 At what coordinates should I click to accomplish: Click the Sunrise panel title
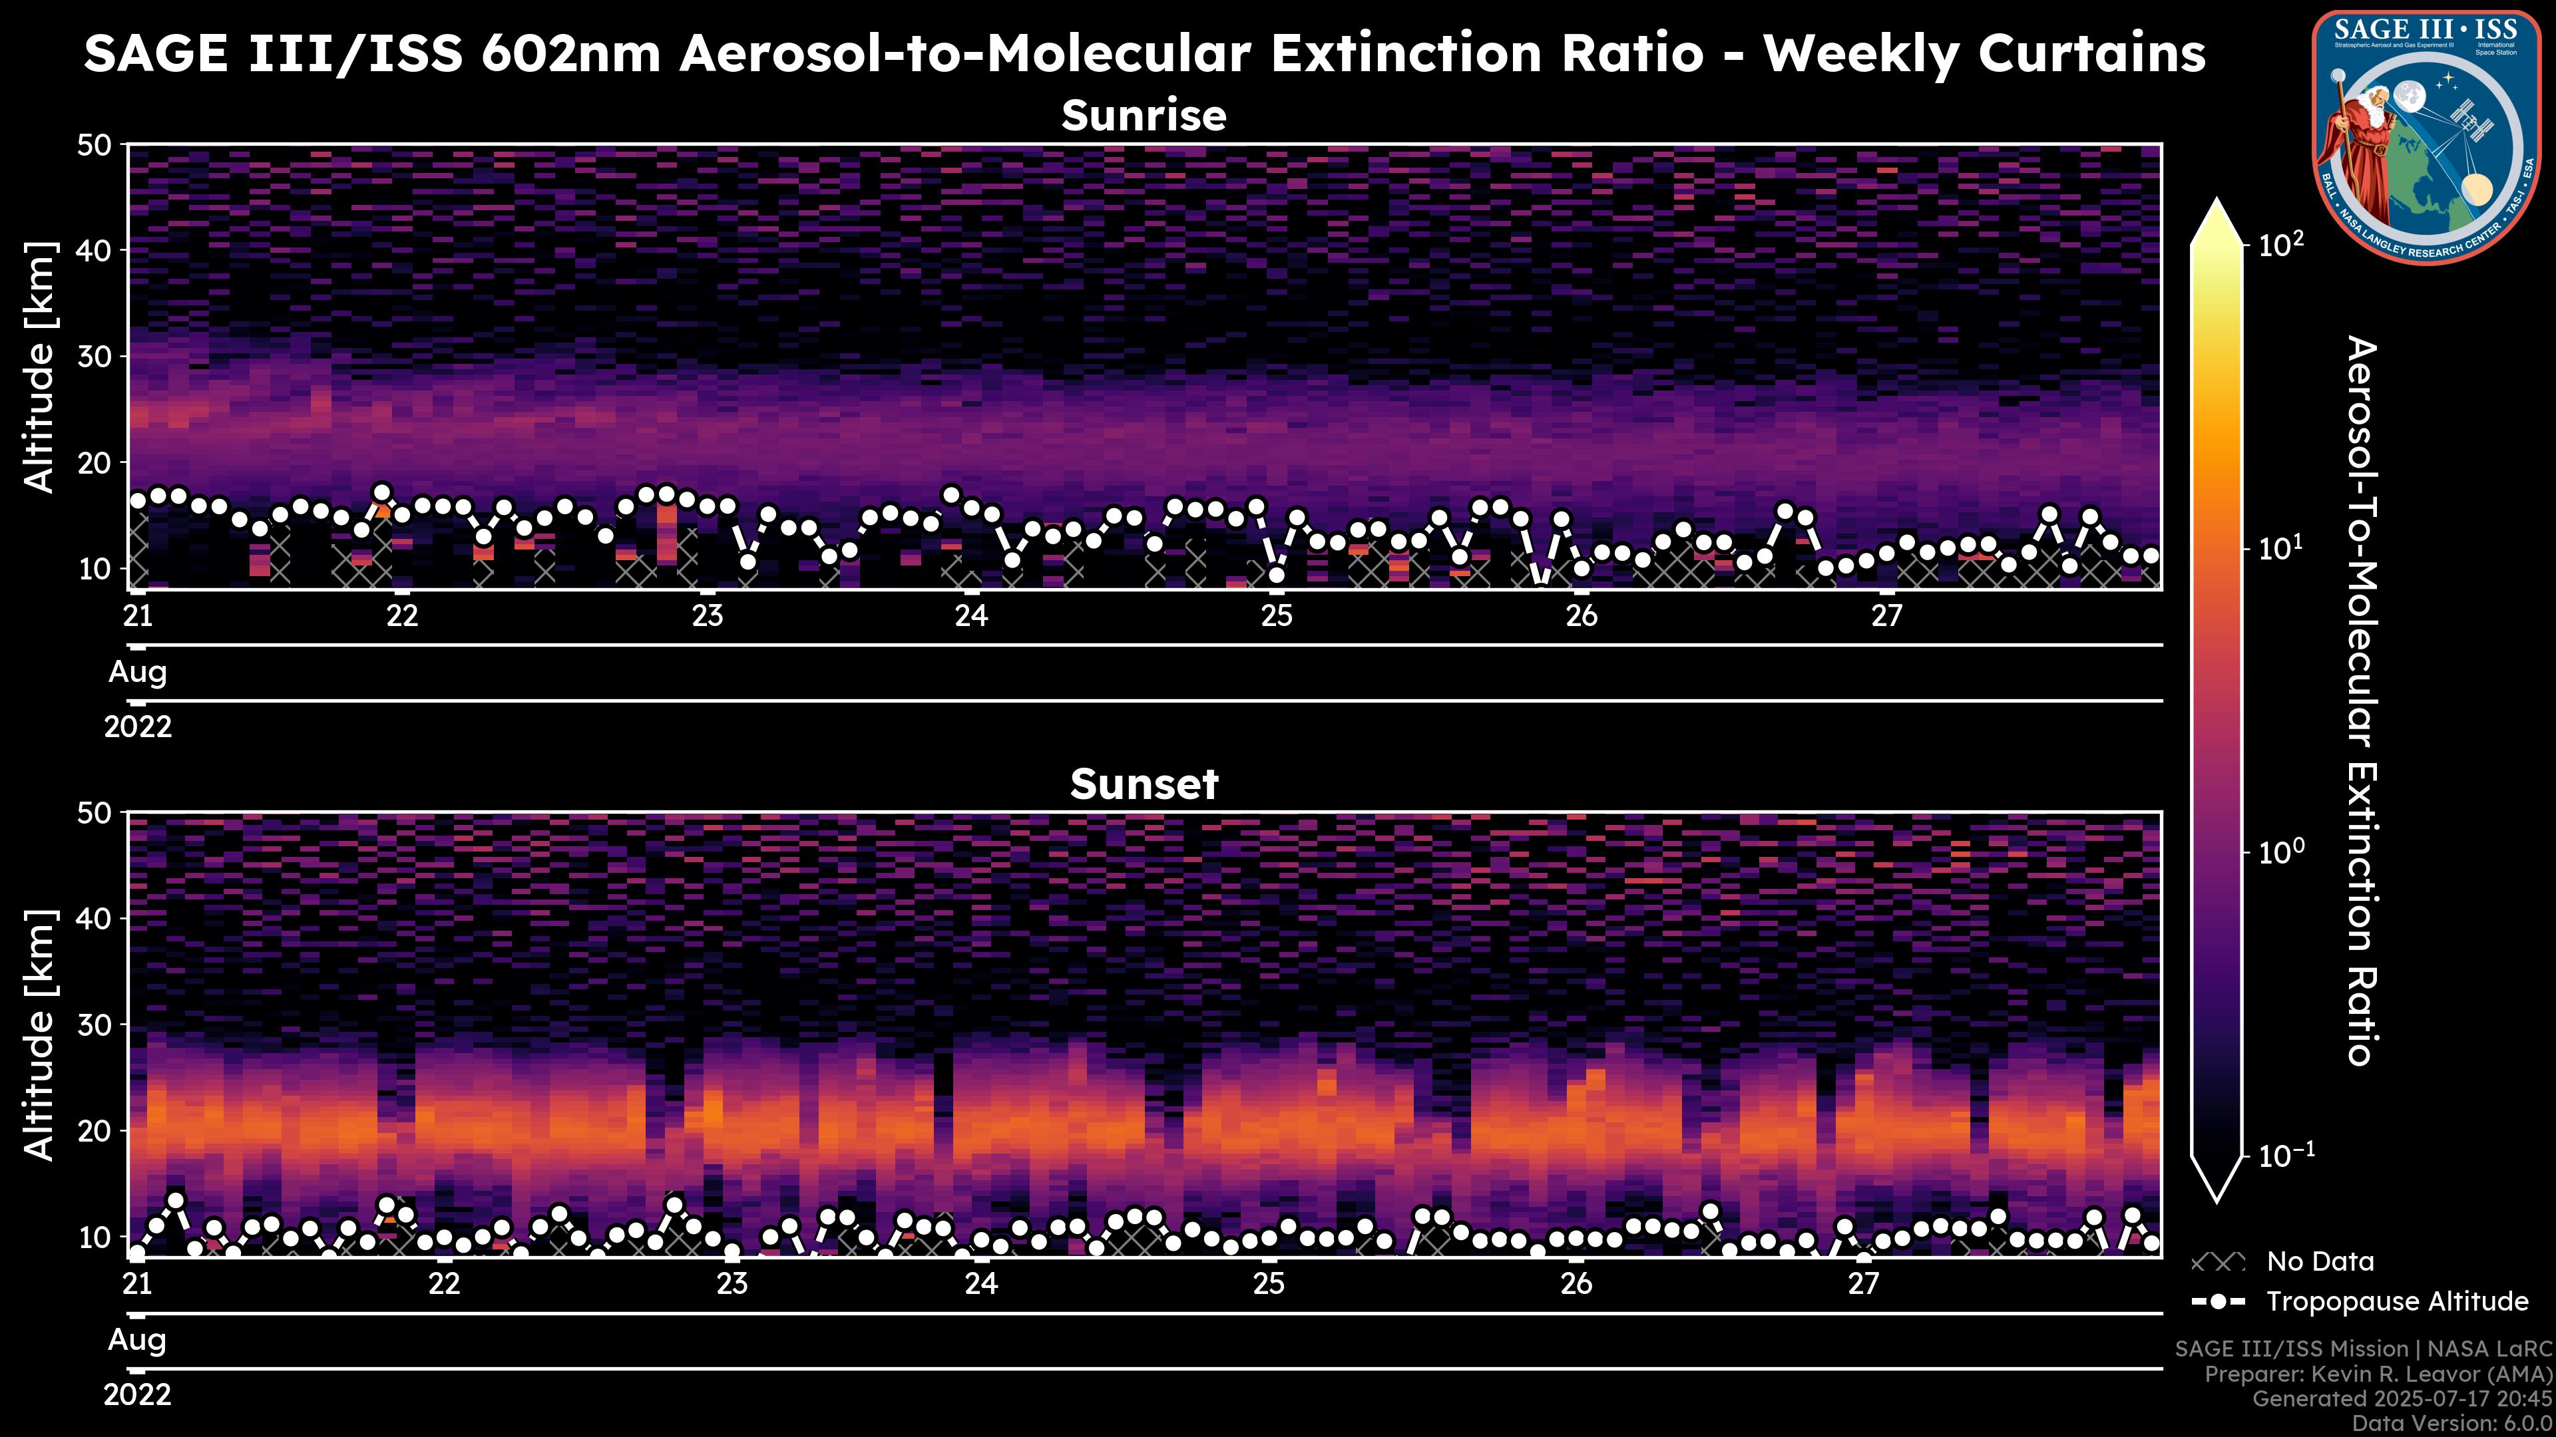pos(1143,116)
